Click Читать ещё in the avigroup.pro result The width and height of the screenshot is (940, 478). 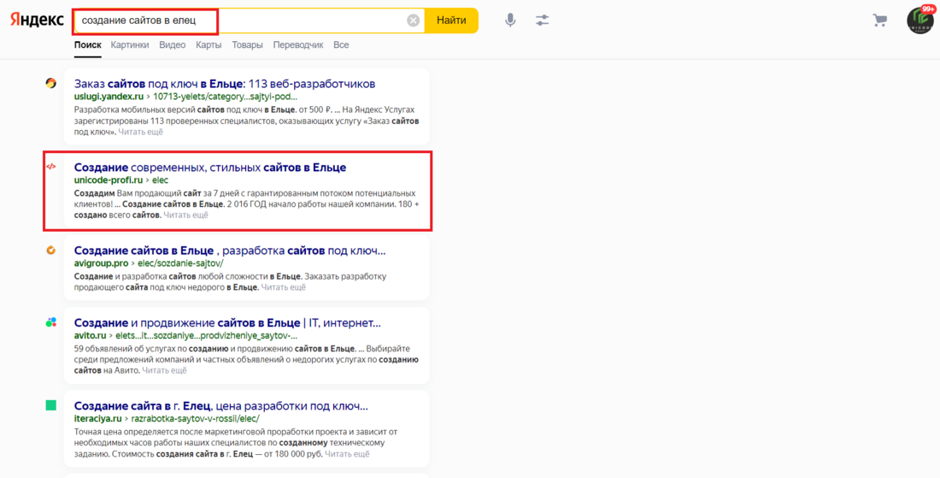point(283,287)
